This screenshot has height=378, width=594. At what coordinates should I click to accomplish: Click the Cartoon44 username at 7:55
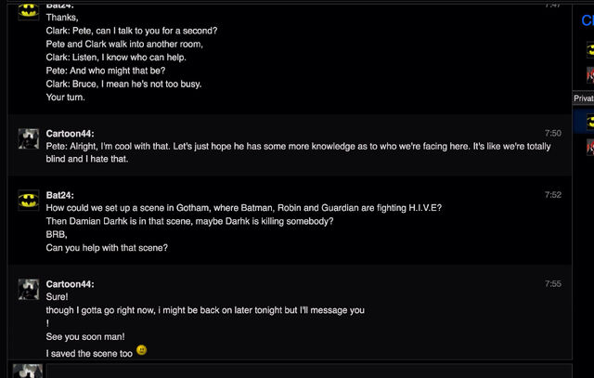coord(71,284)
